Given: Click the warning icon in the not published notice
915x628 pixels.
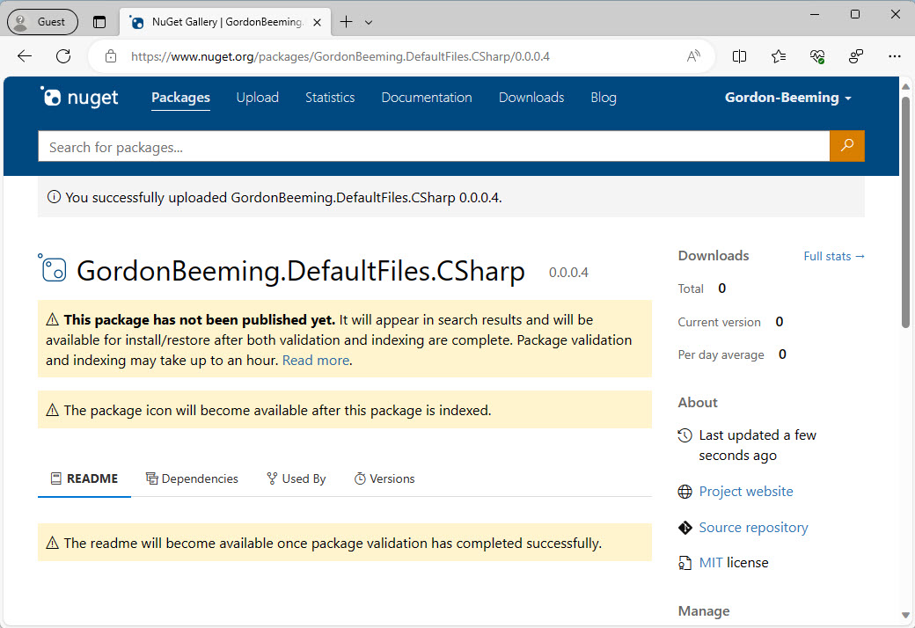Looking at the screenshot, I should (53, 320).
